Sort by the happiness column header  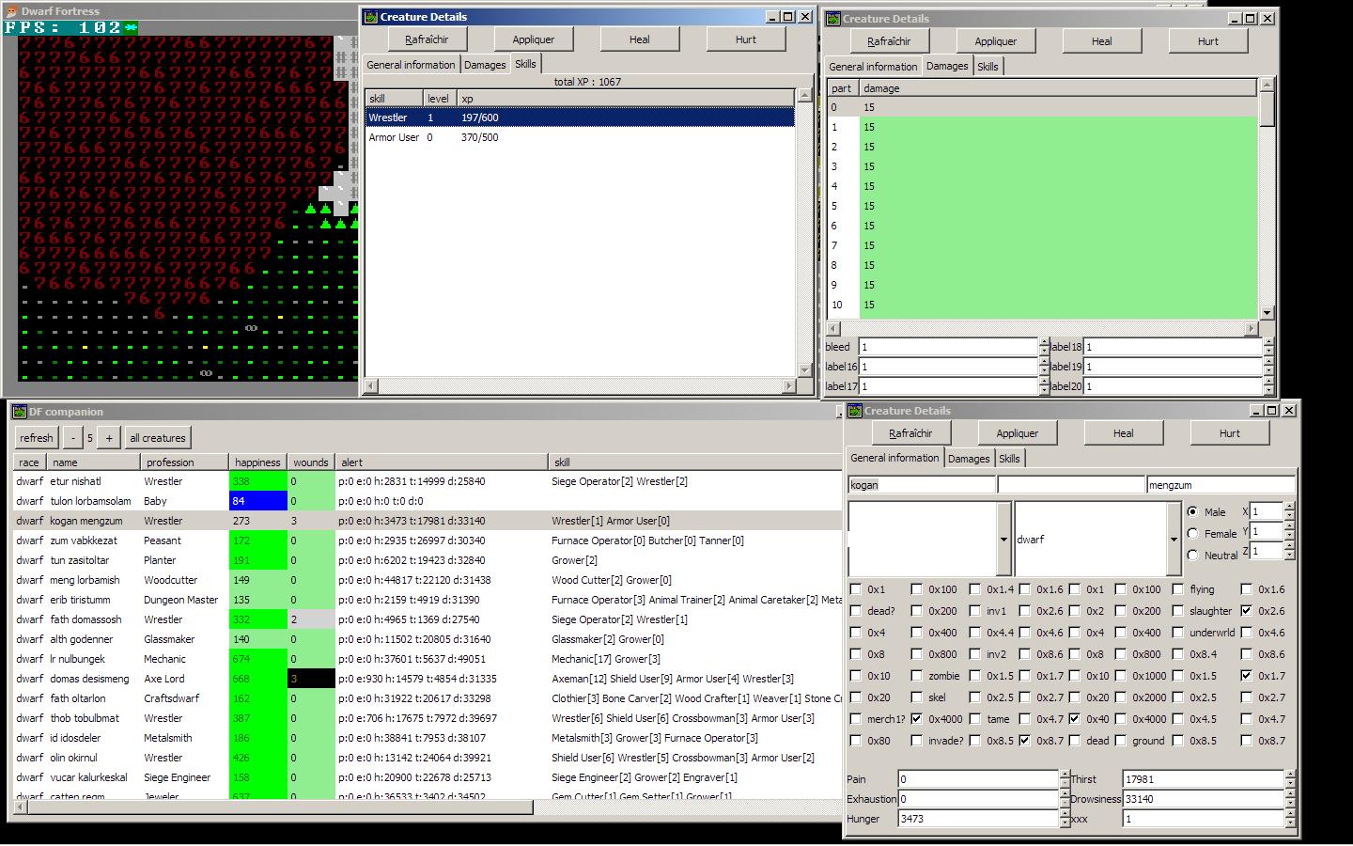(257, 462)
